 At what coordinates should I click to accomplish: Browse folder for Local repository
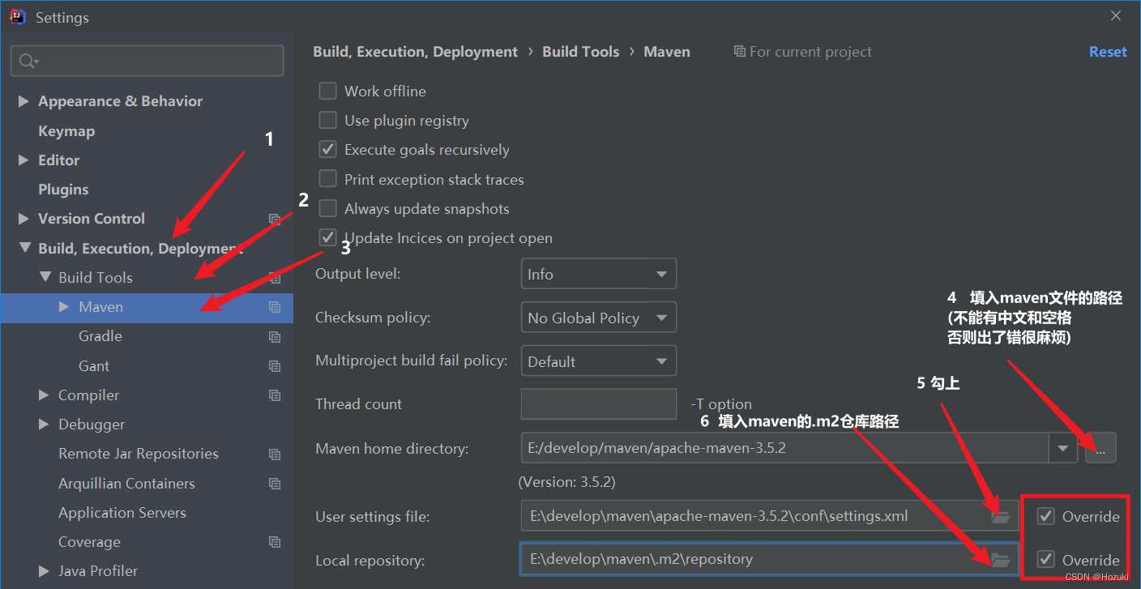coord(1001,560)
